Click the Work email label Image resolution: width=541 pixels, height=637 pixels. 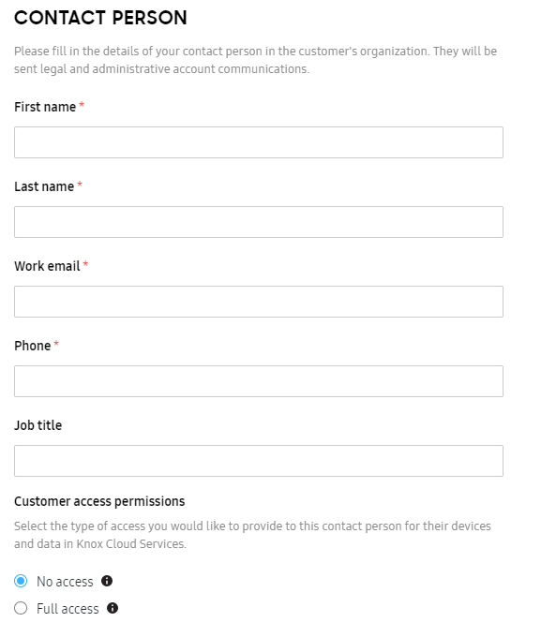click(47, 266)
